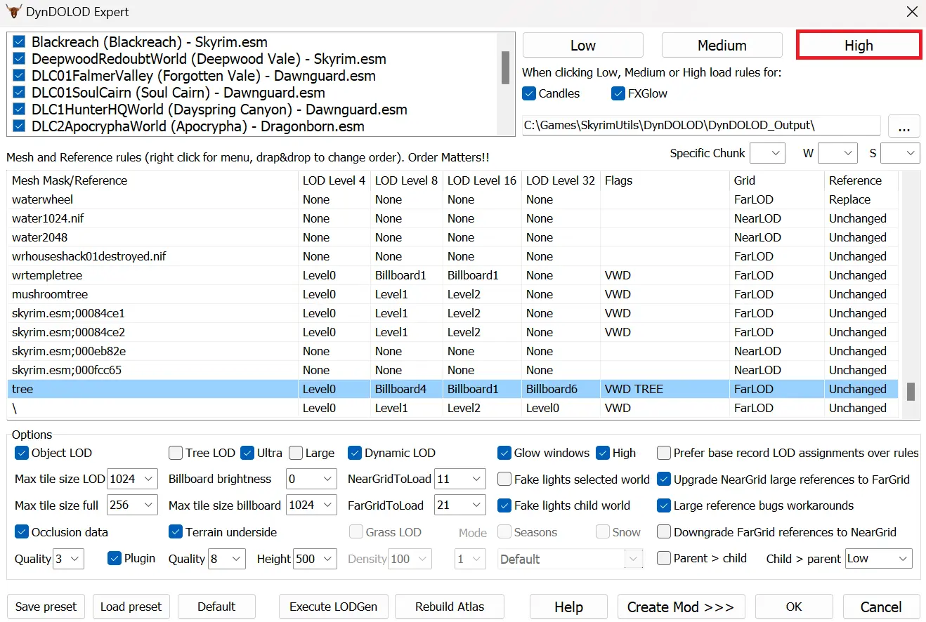
Task: Toggle the FXGlow checkbox
Action: coord(618,93)
